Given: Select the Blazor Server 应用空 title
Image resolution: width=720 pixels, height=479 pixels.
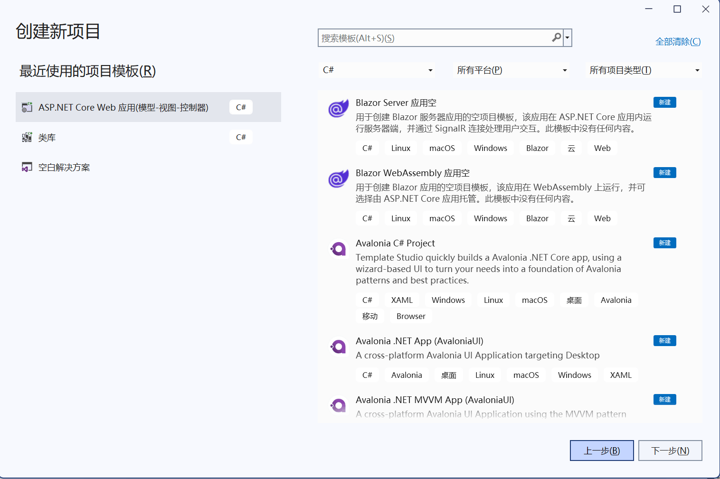Looking at the screenshot, I should [396, 103].
